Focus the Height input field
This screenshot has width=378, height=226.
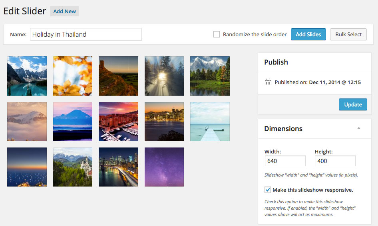pos(335,161)
